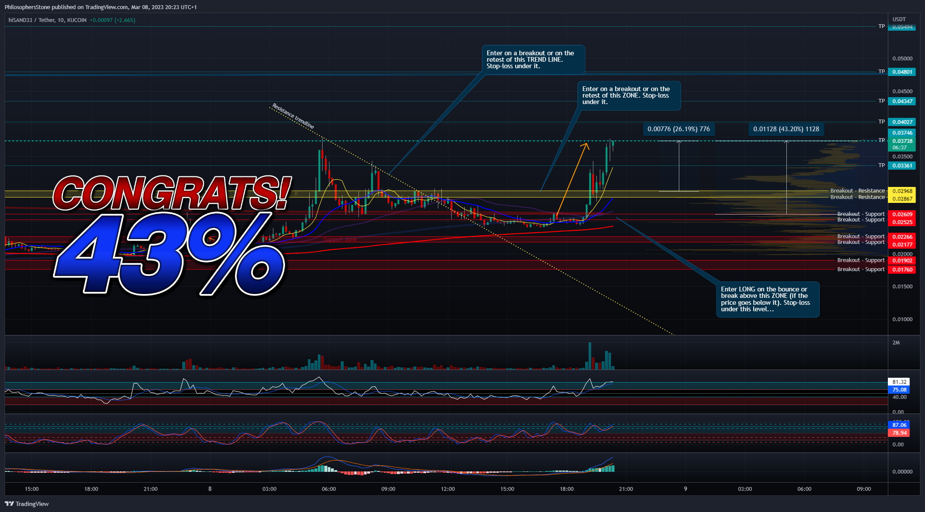This screenshot has width=925, height=512.
Task: Click the red 0.01902 support price label
Action: (x=902, y=261)
